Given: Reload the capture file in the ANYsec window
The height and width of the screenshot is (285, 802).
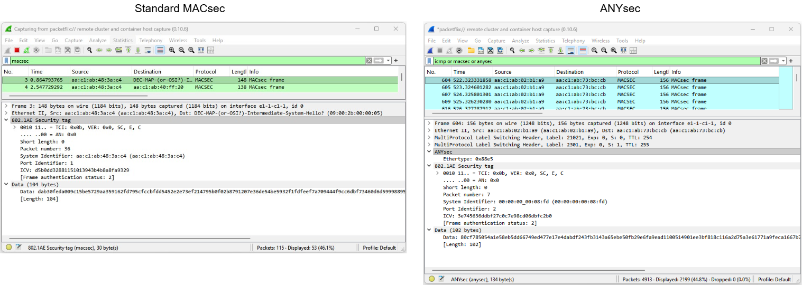Looking at the screenshot, I should click(500, 50).
